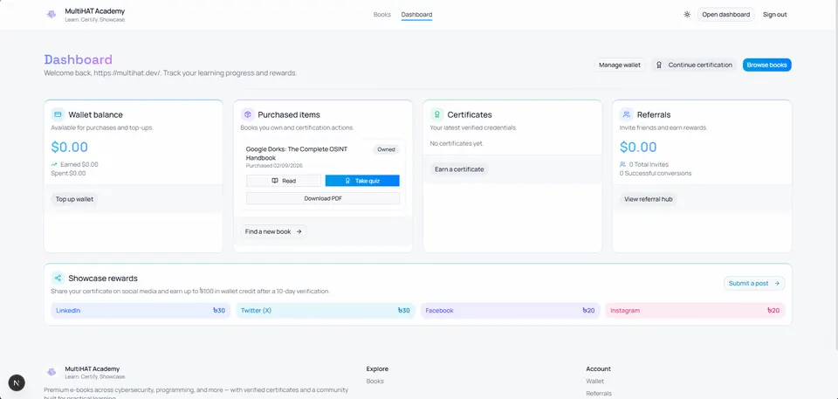
Task: Open the Read button for Google Dorks book
Action: coord(284,181)
